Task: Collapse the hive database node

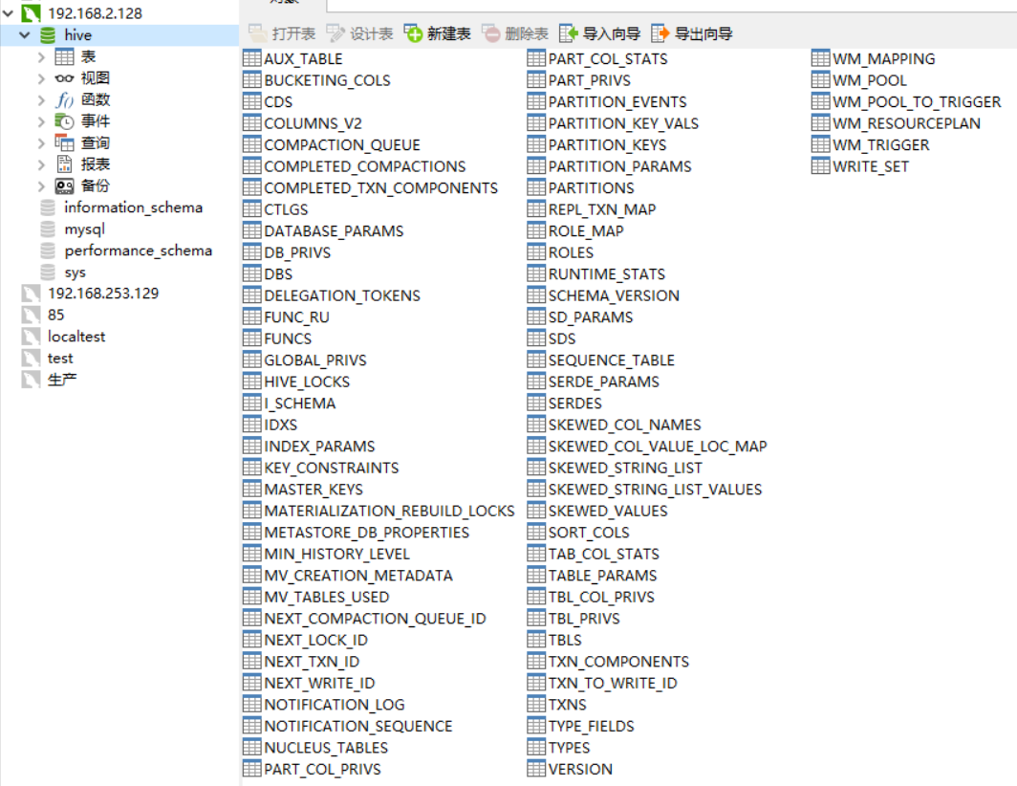Action: point(25,35)
